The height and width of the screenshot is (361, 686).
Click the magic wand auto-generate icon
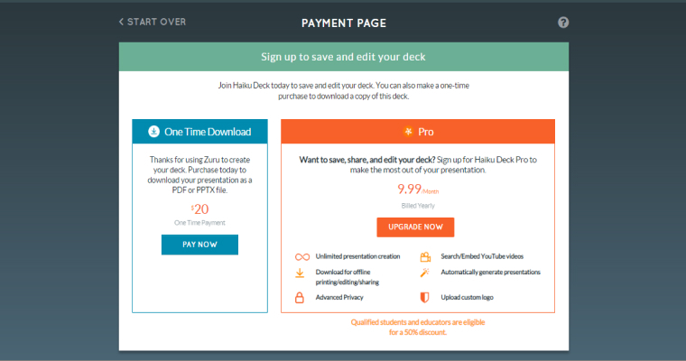point(425,272)
